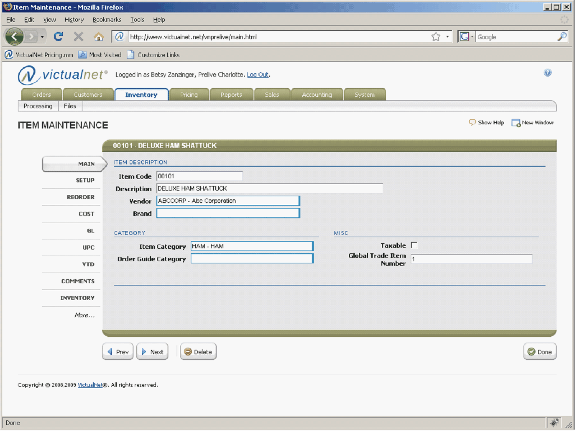This screenshot has width=575, height=431.
Task: Click Show Help
Action: point(486,122)
